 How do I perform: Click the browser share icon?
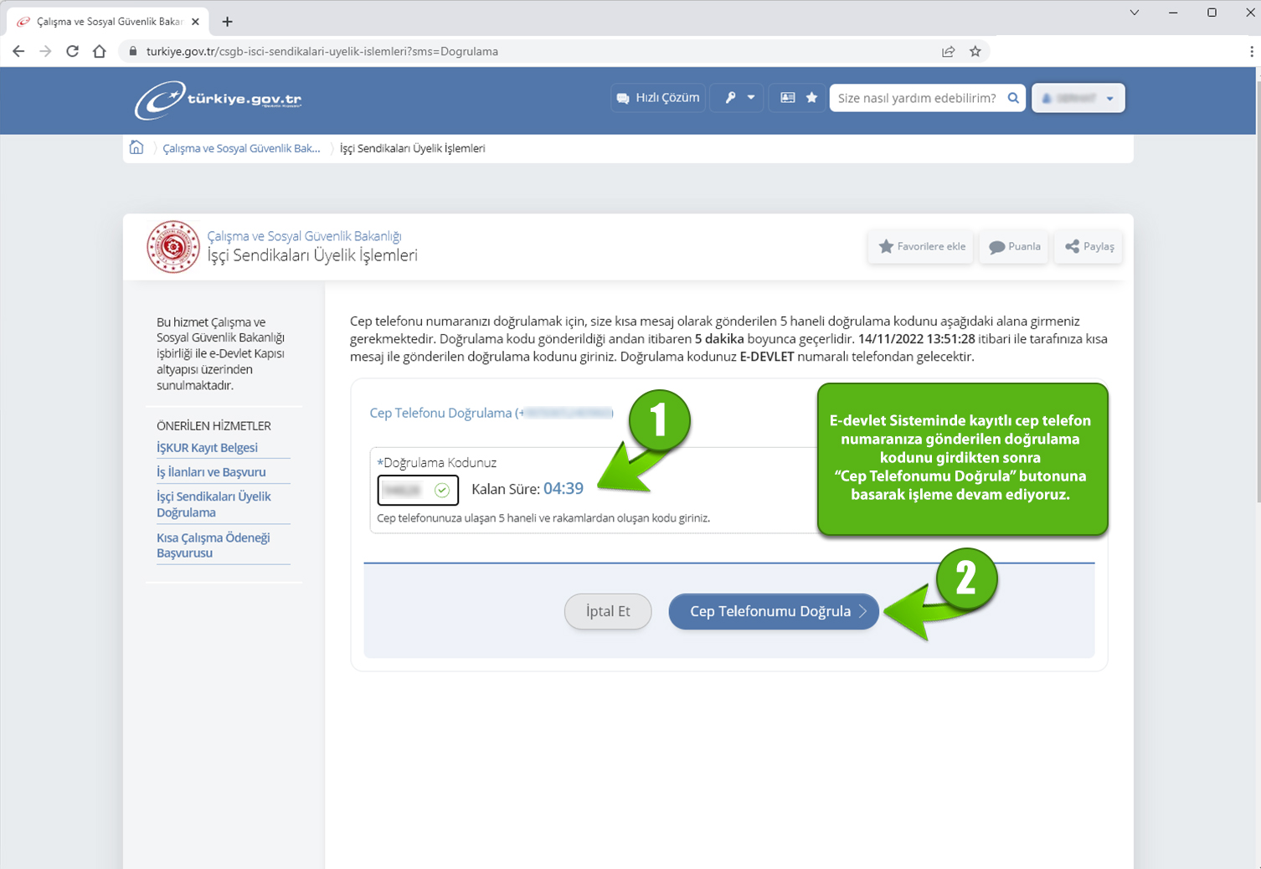click(948, 51)
